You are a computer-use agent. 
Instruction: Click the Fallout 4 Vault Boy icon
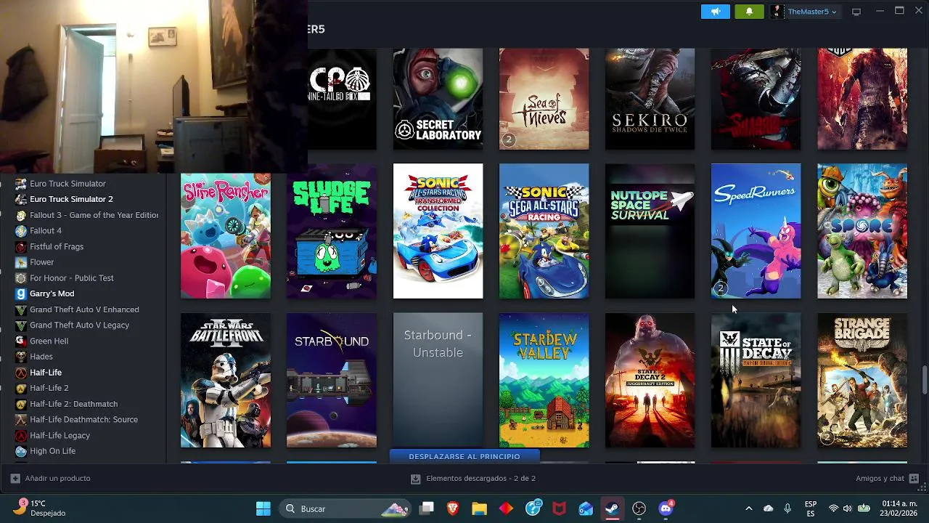pyautogui.click(x=21, y=231)
